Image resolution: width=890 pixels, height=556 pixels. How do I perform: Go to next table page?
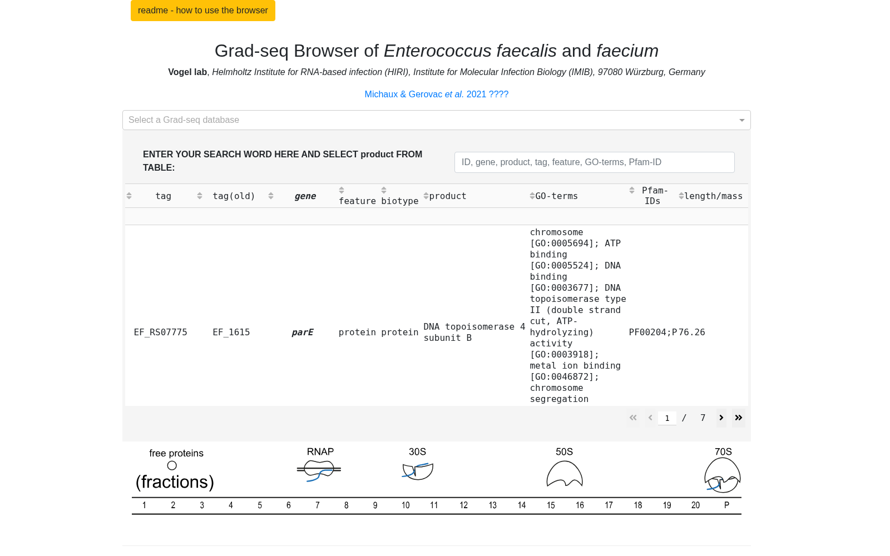pos(721,418)
